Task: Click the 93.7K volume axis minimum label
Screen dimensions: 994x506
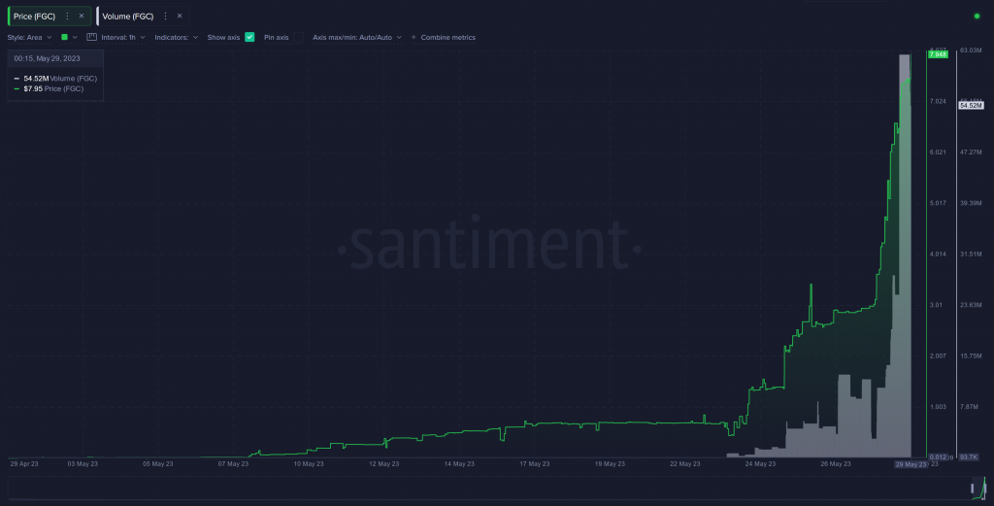Action: point(969,457)
